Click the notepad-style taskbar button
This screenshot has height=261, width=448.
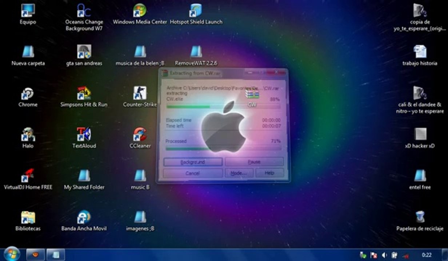56,254
